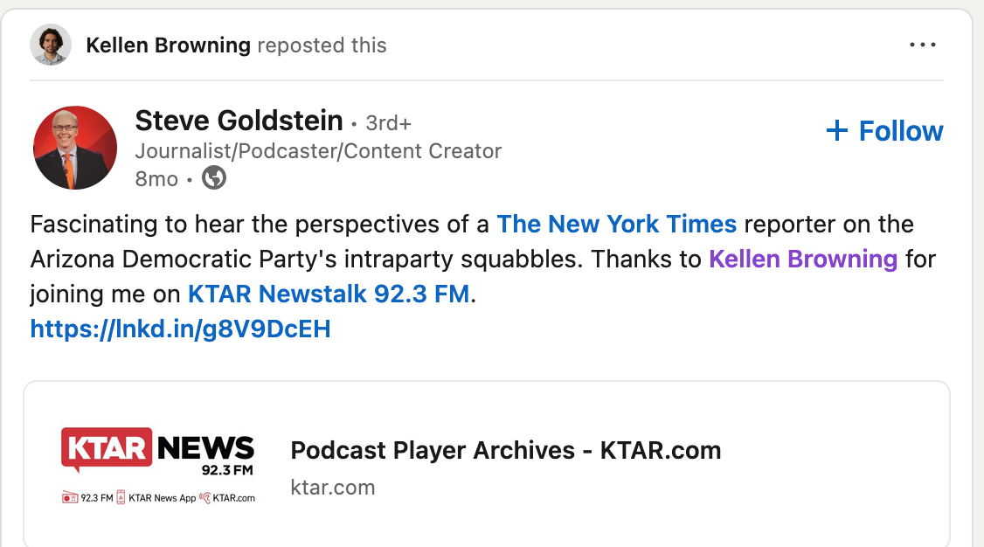Click Kellen Browning's small reposter avatar
Image resolution: width=984 pixels, height=547 pixels.
(50, 45)
